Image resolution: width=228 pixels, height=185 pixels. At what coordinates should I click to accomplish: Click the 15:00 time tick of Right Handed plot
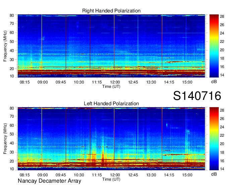coord(187,82)
